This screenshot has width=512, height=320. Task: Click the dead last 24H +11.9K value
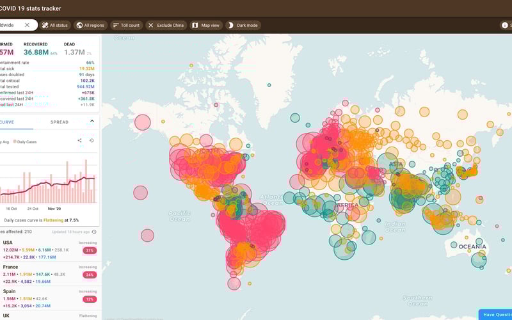coord(88,105)
